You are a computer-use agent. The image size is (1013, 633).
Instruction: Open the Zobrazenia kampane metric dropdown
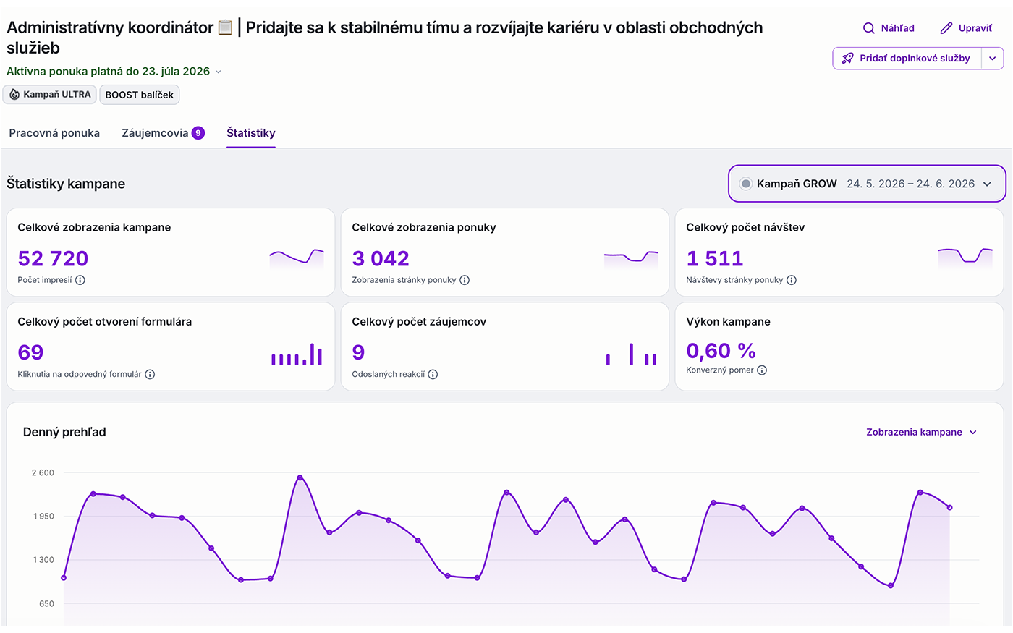tap(921, 432)
